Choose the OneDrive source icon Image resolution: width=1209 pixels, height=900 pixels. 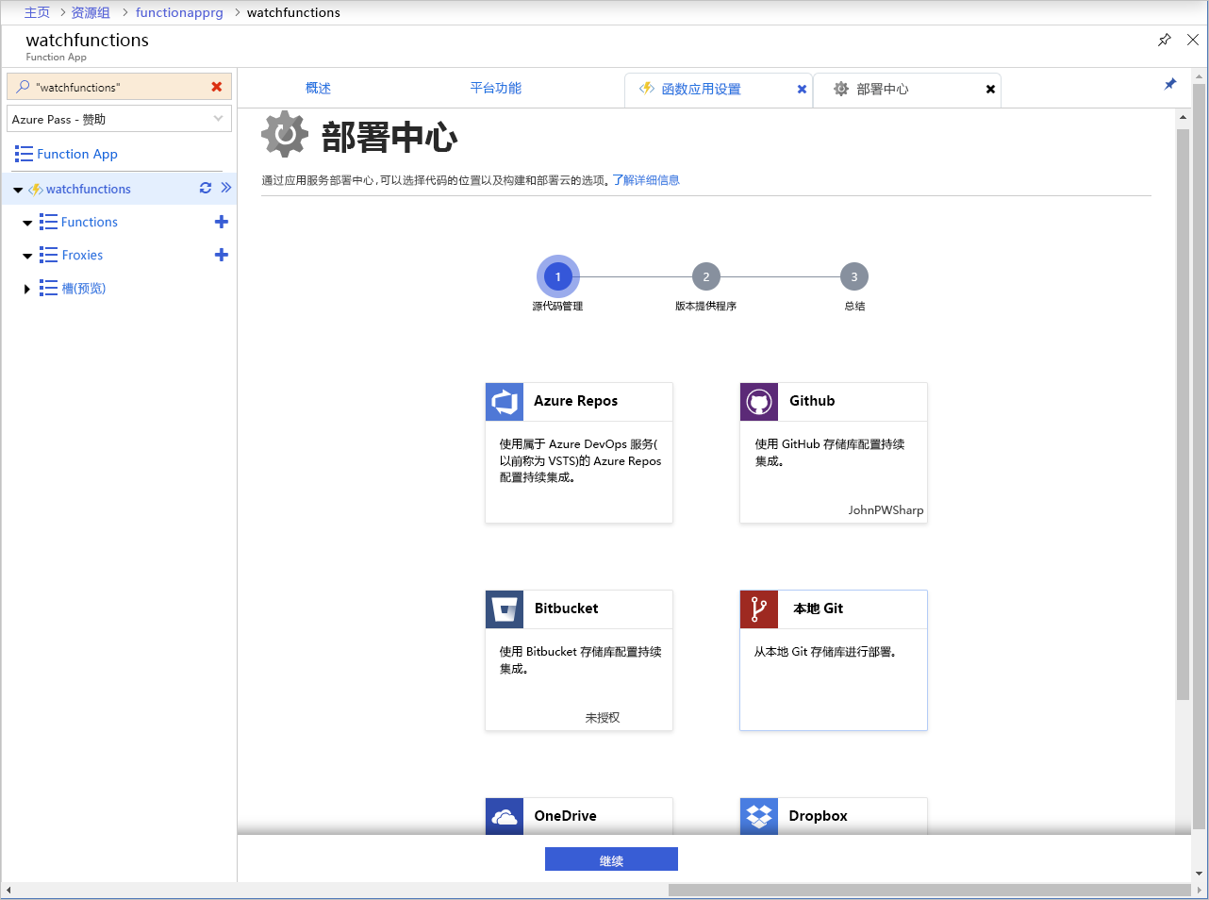tap(505, 817)
